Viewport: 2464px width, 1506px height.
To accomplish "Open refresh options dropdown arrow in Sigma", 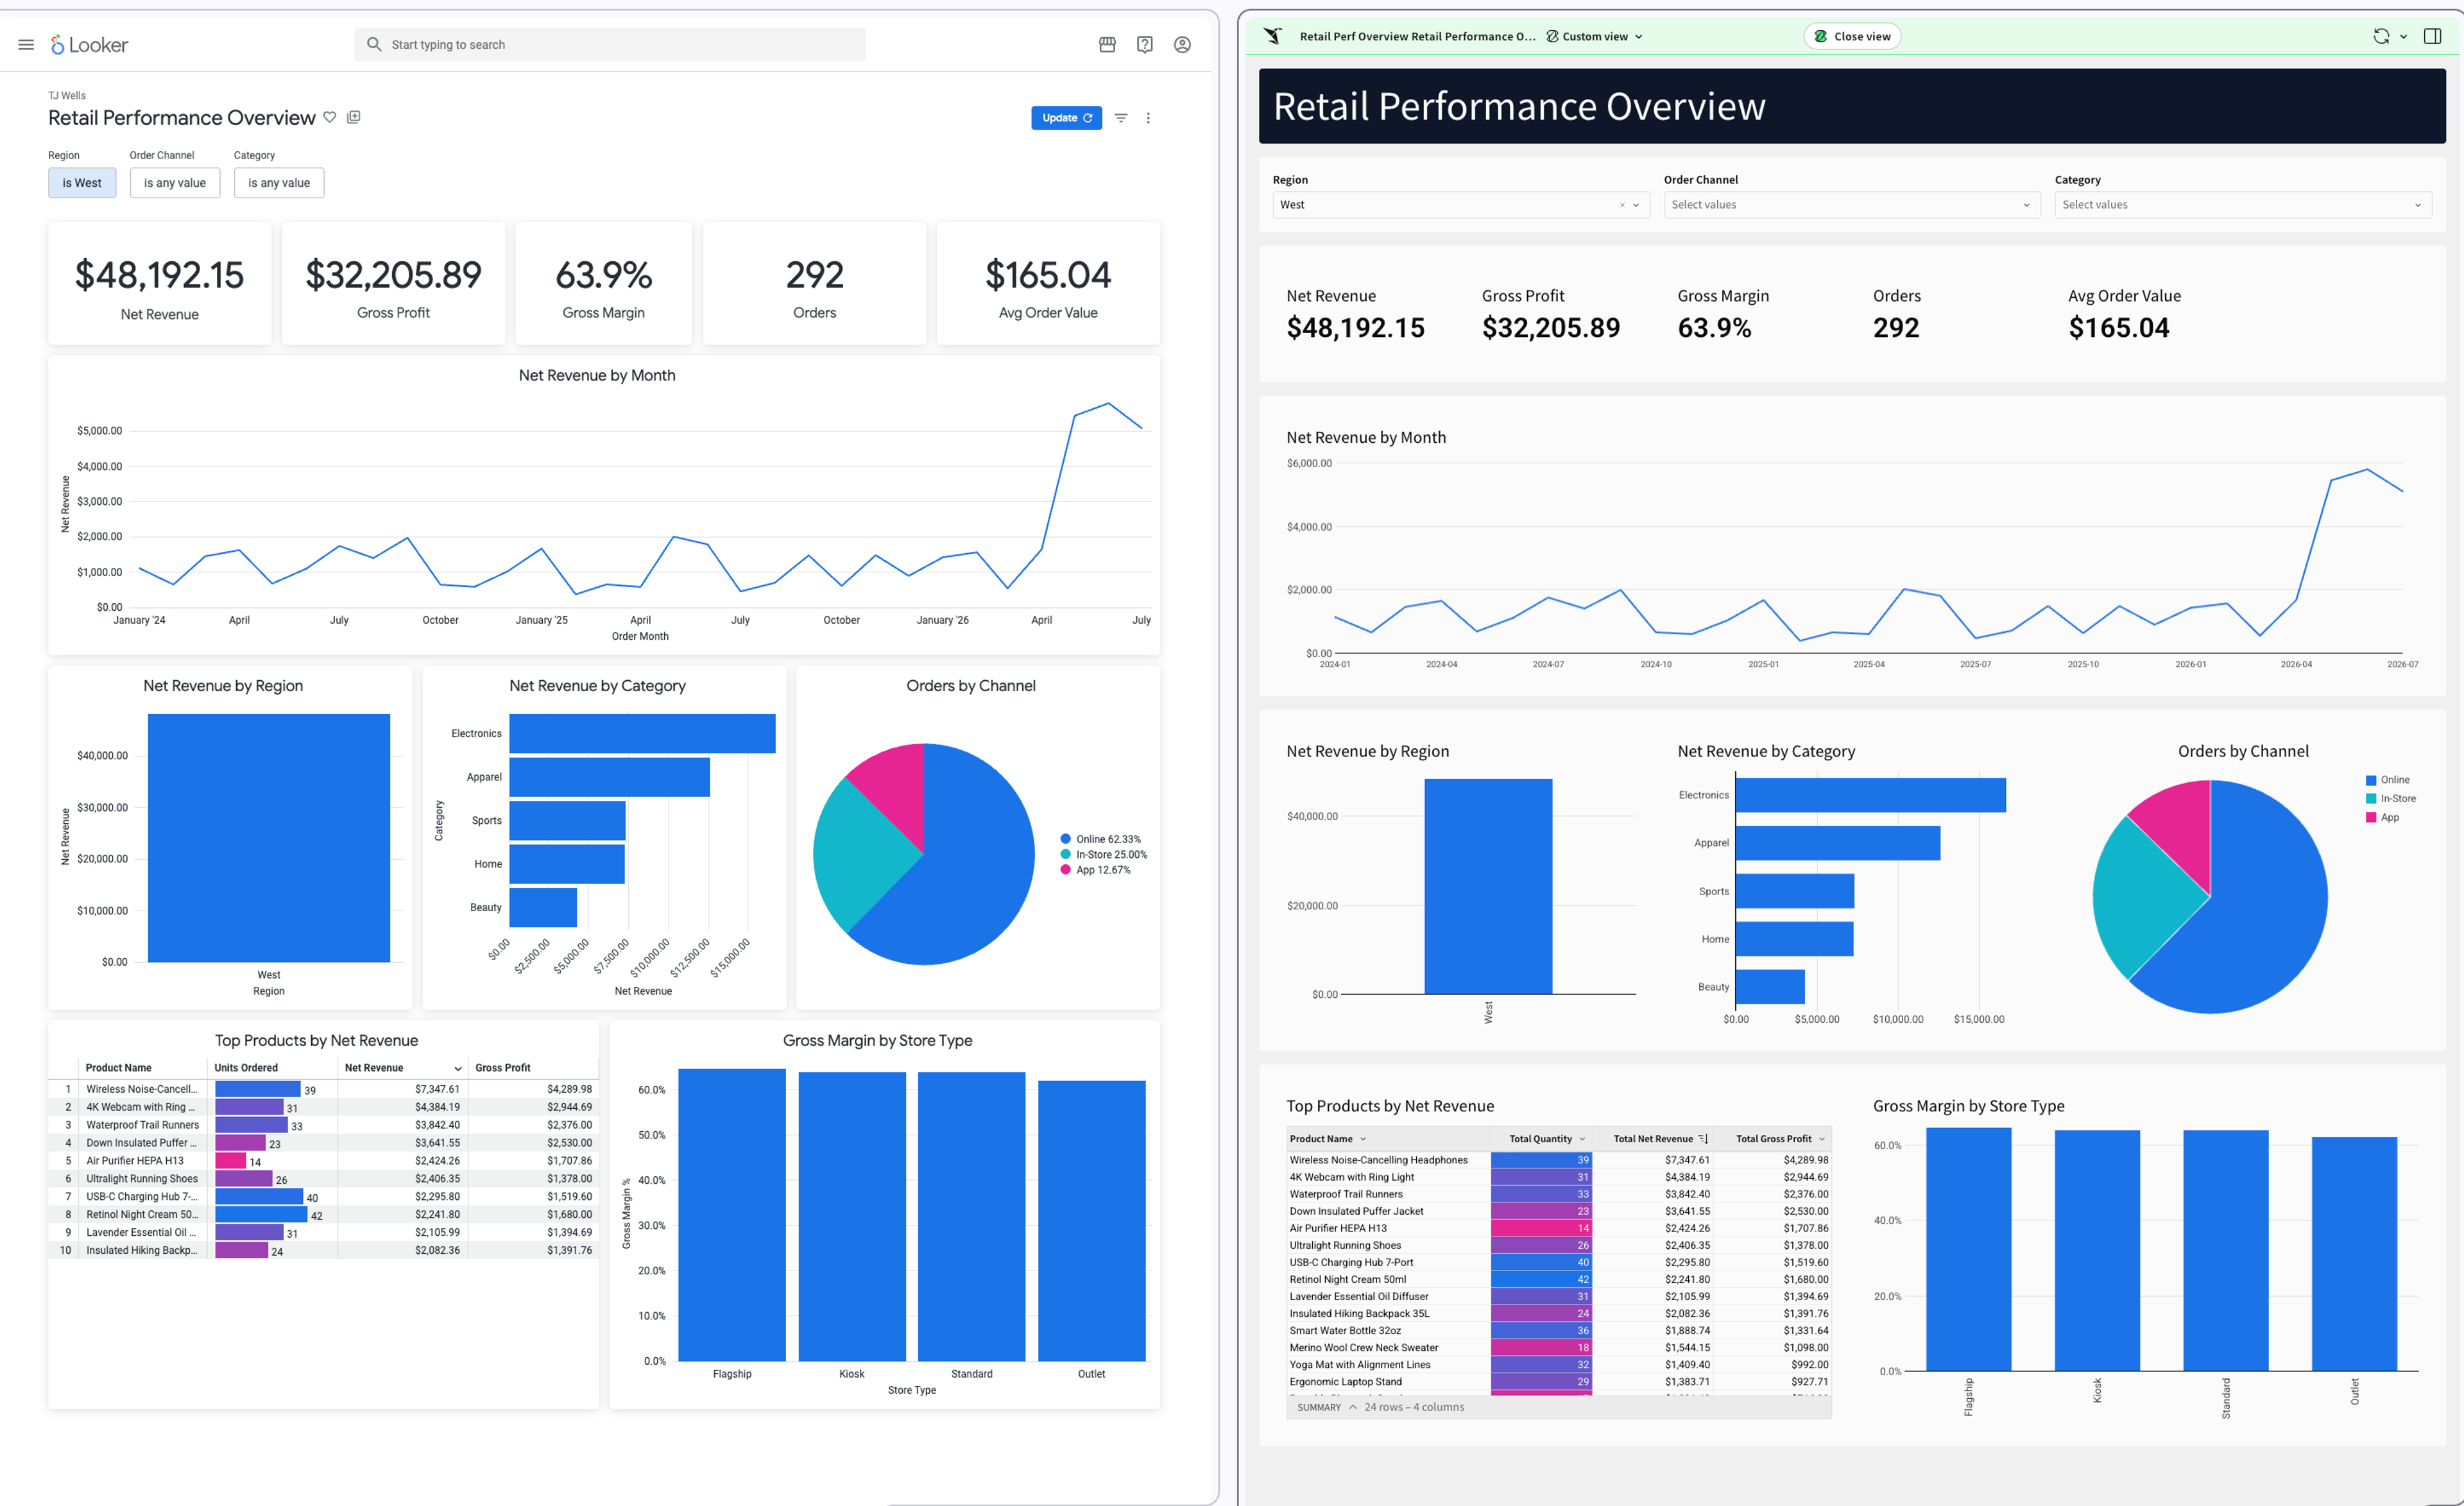I will (2403, 36).
